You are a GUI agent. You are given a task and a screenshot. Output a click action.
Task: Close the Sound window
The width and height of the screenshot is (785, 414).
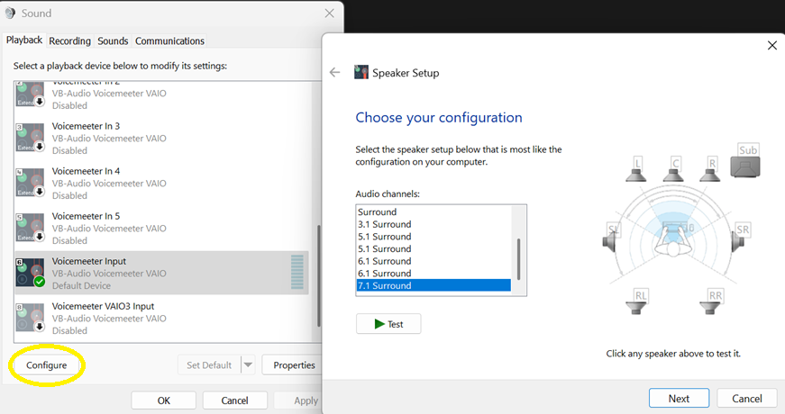coord(329,13)
